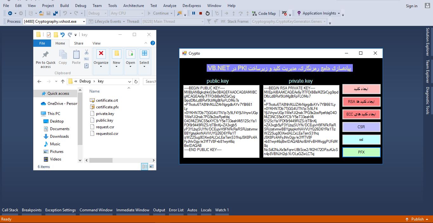This screenshot has width=433, height=223.
Task: Refresh the Explorer address bar
Action: coord(136,81)
